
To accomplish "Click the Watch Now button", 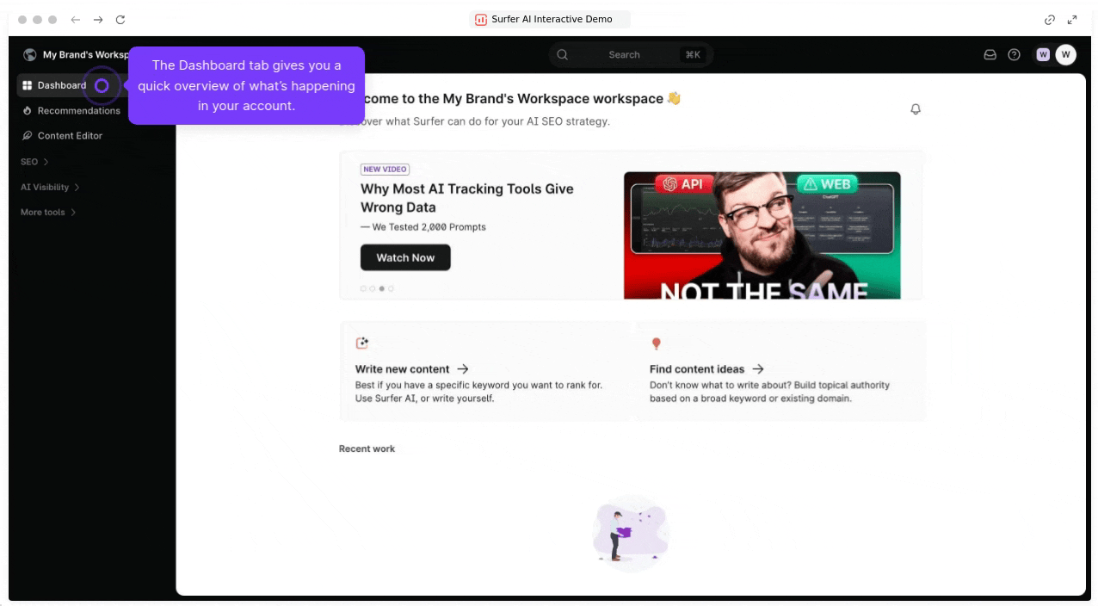I will 405,257.
